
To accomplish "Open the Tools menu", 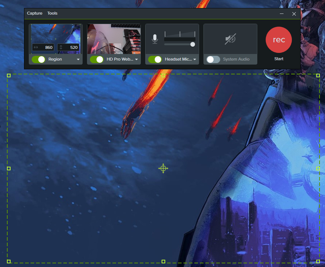I will (52, 13).
